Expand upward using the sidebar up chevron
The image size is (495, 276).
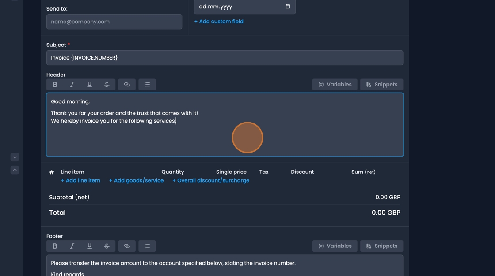tap(14, 170)
